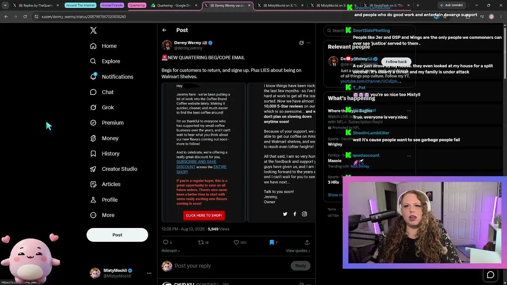Click the white Post button in sidebar

tap(117, 235)
